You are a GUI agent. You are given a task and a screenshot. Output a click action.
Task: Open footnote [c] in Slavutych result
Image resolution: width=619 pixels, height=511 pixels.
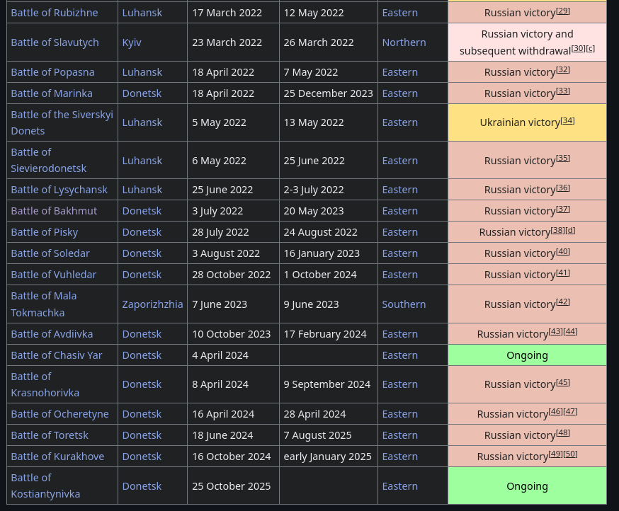(590, 48)
